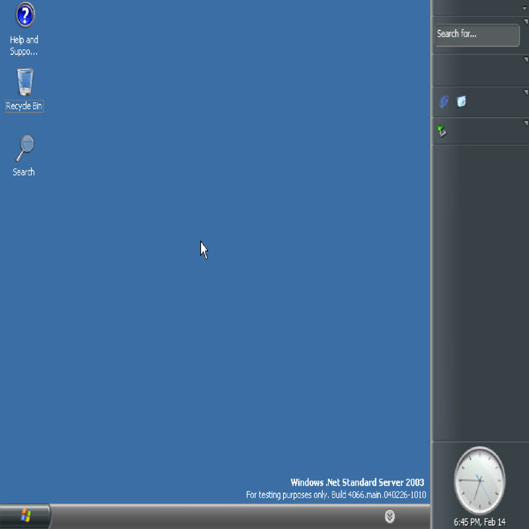Expand the double chevron on the taskbar
The image size is (529, 529).
pos(390,516)
